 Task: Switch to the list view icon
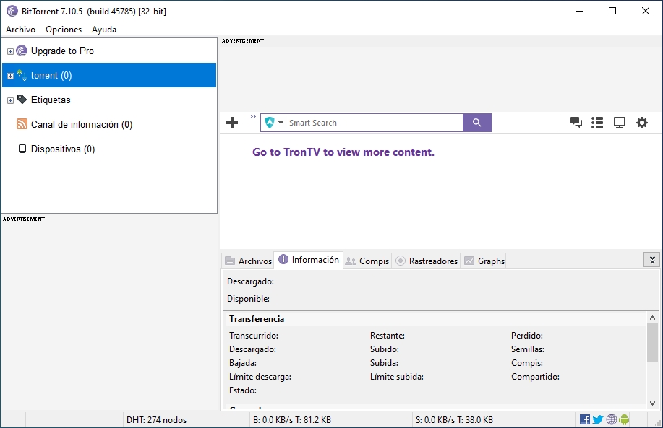point(597,123)
